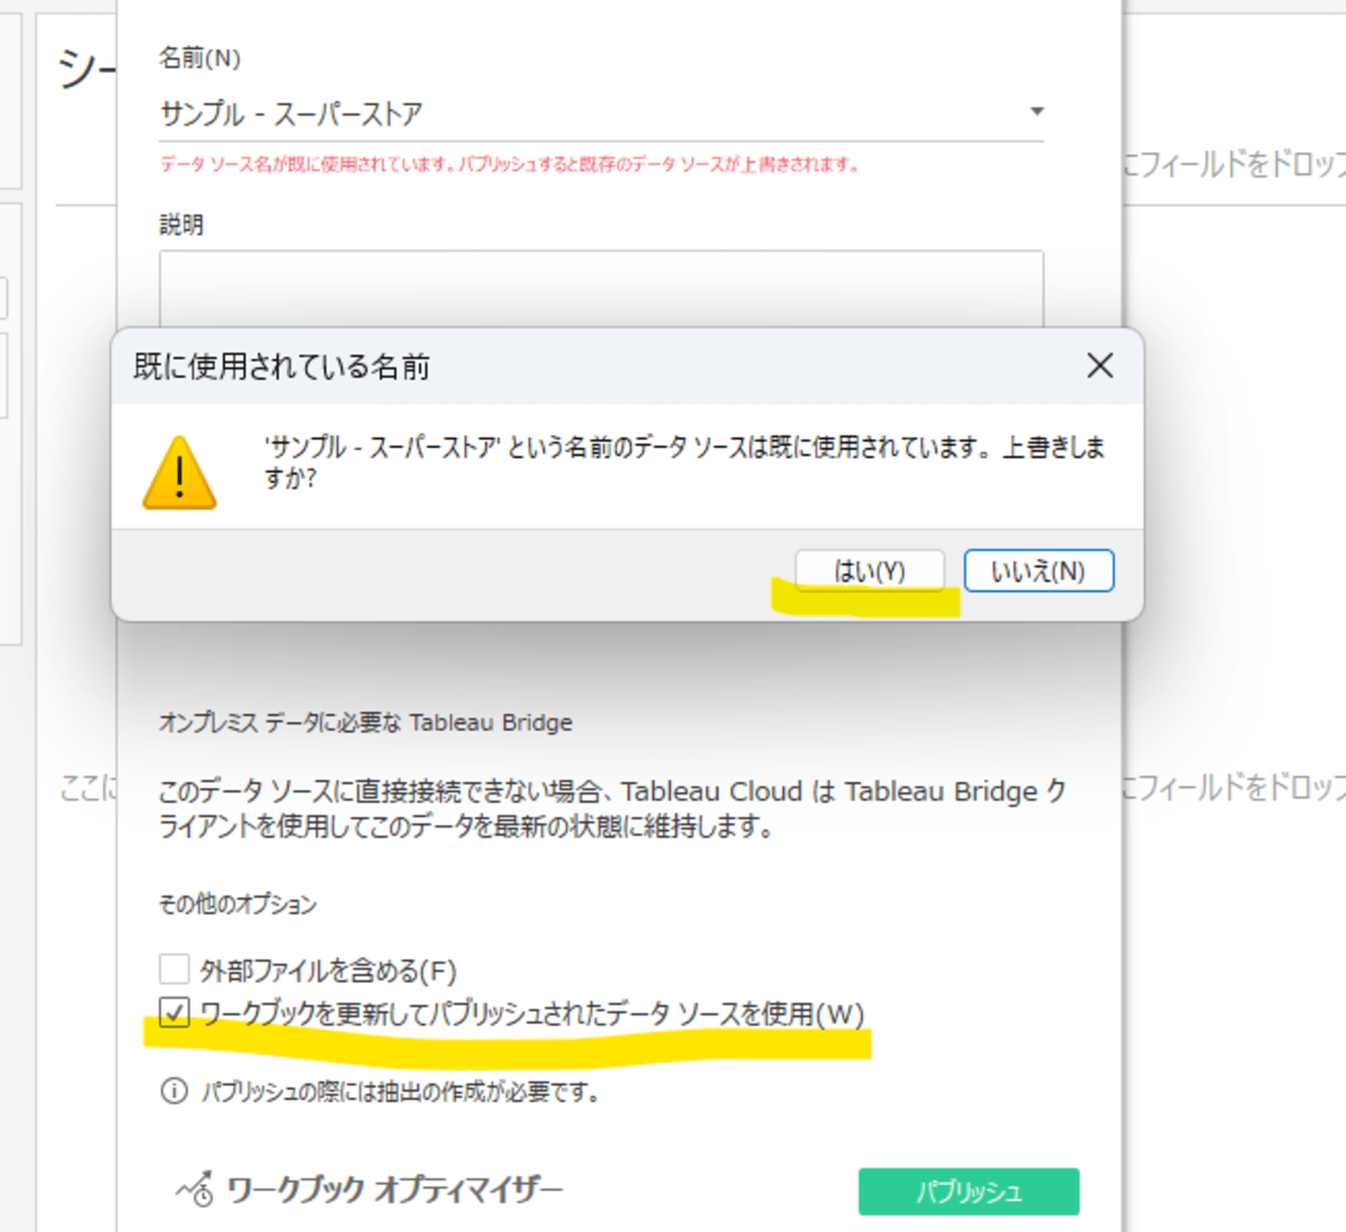Click はい(Y) to overwrite the data source
The image size is (1346, 1232).
click(x=870, y=571)
